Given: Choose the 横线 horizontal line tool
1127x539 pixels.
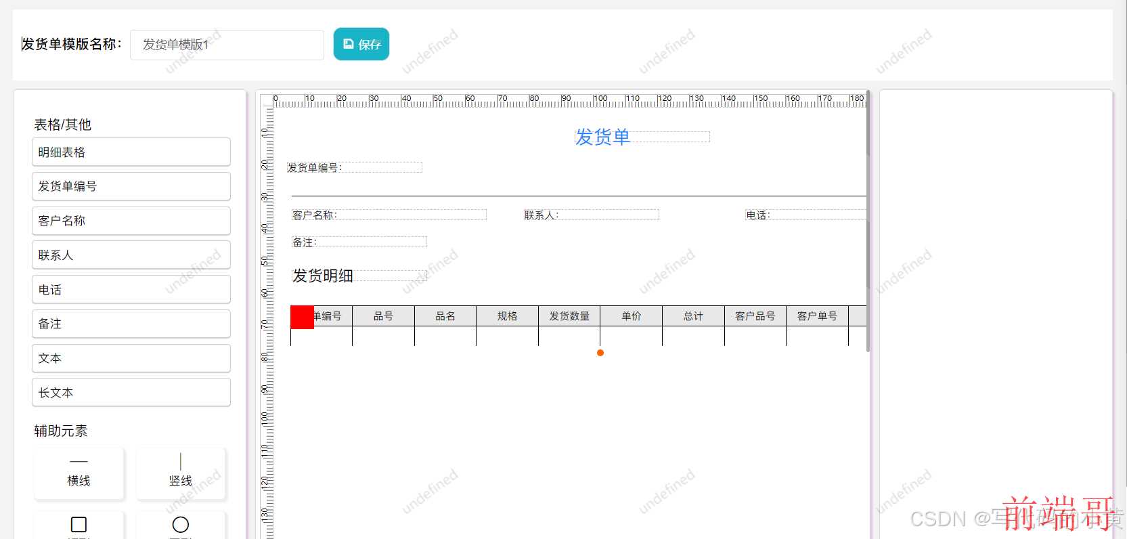Looking at the screenshot, I should click(79, 473).
